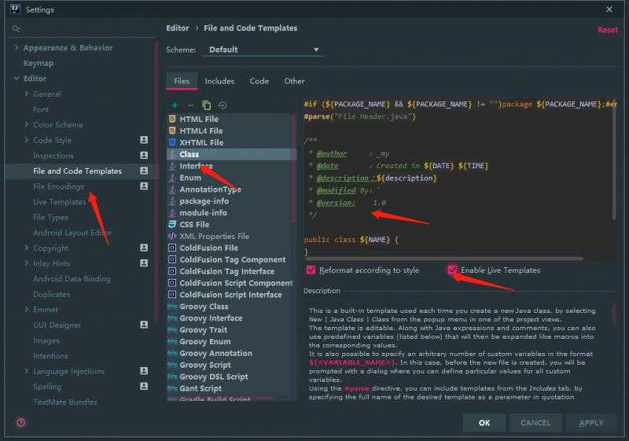The image size is (629, 441).
Task: Click the Groovy Class template icon
Action: point(172,307)
